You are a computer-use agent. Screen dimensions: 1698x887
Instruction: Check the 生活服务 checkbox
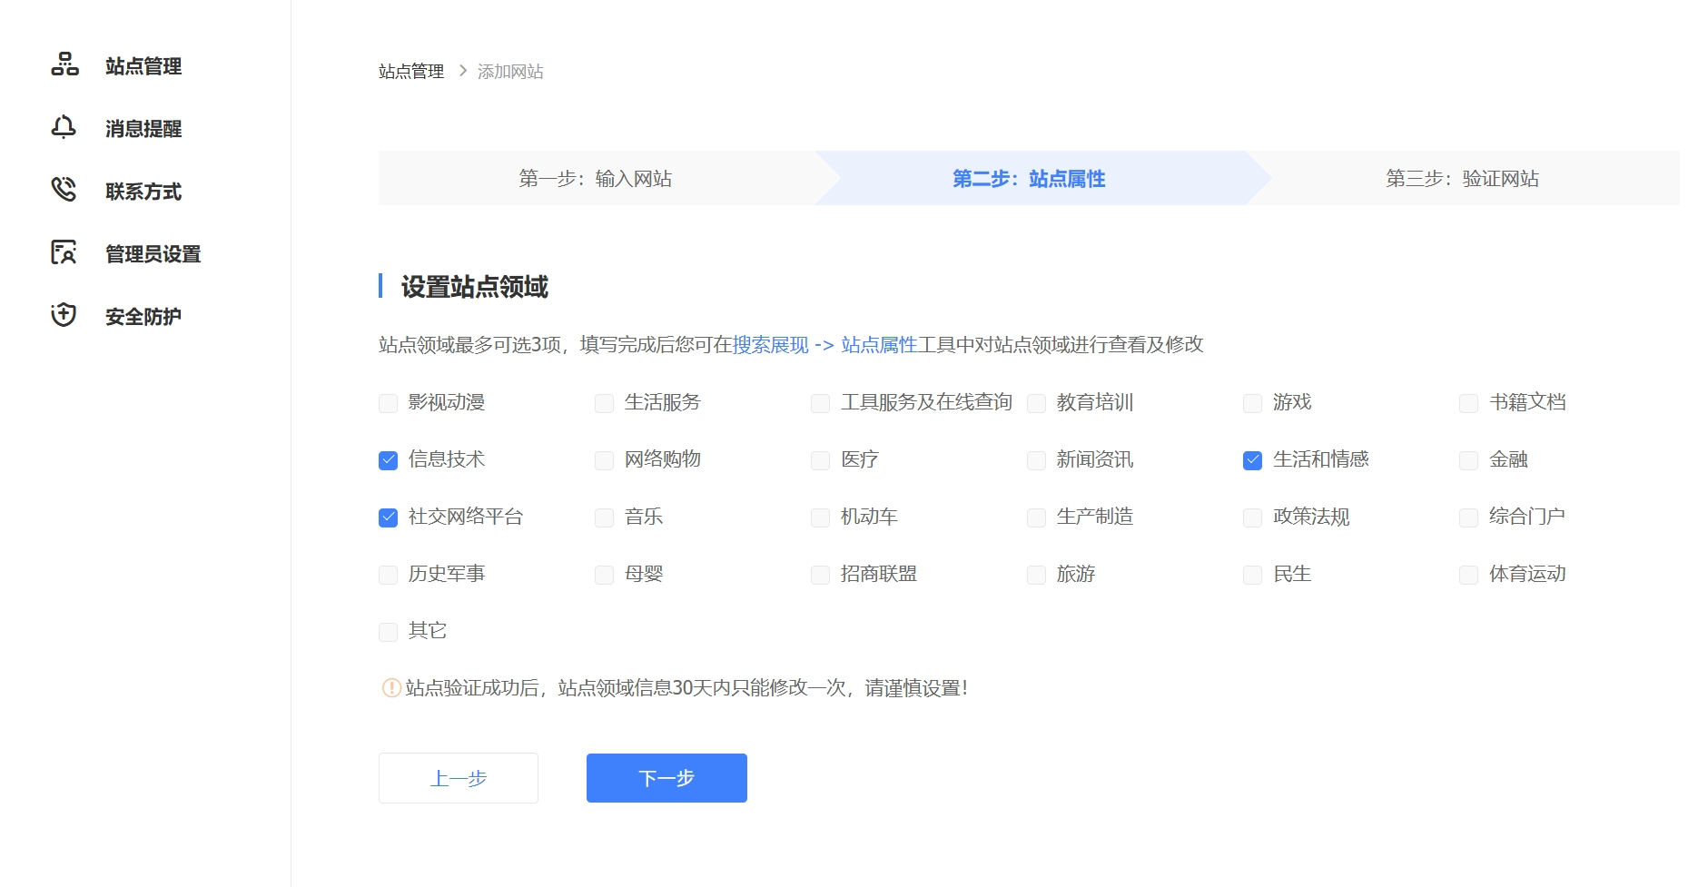(604, 403)
